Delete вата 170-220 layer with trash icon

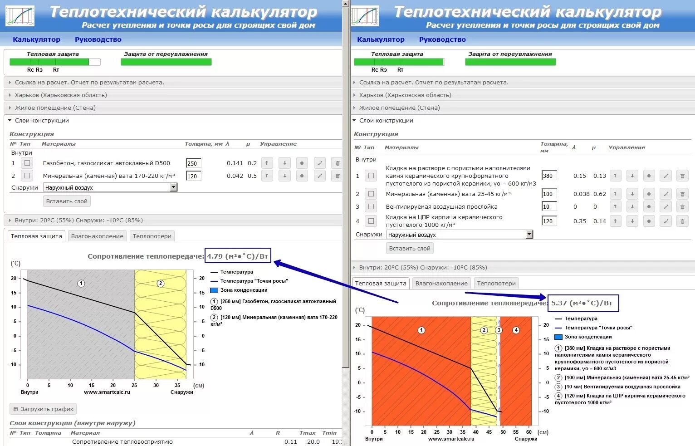click(337, 176)
